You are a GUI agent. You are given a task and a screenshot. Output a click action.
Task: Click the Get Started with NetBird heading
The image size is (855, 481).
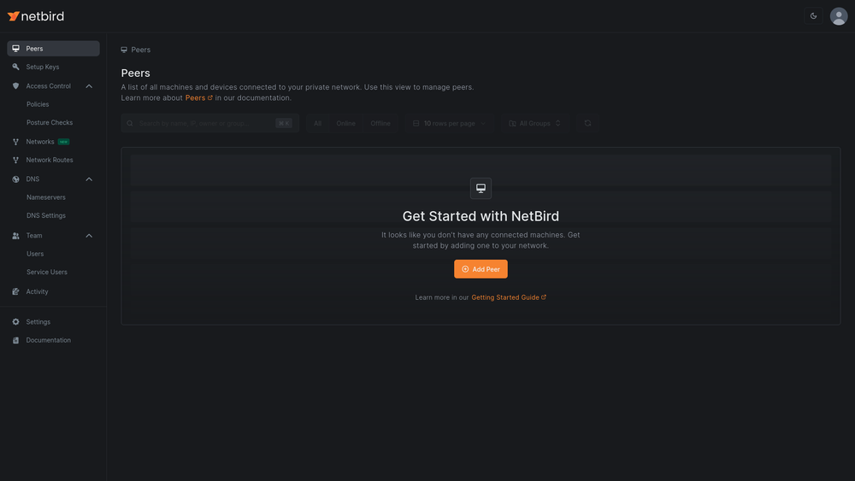tap(481, 216)
